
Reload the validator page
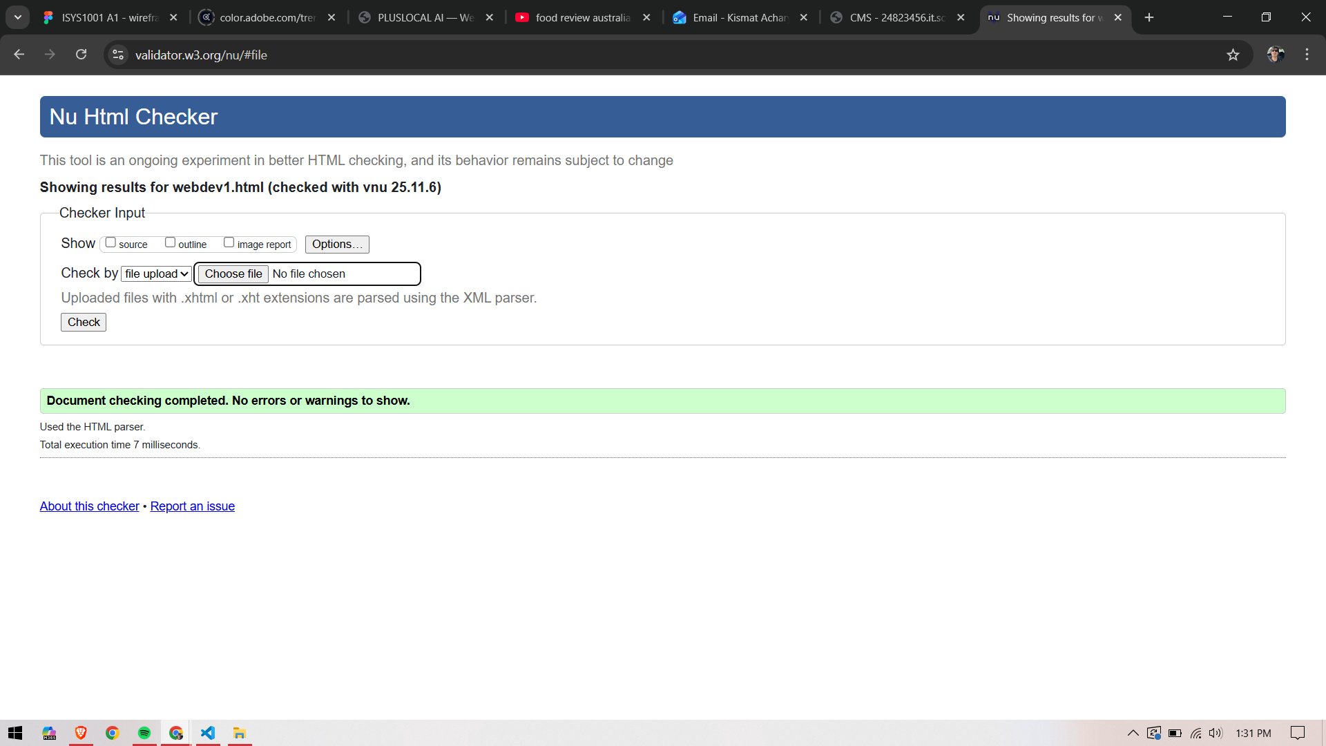(81, 55)
